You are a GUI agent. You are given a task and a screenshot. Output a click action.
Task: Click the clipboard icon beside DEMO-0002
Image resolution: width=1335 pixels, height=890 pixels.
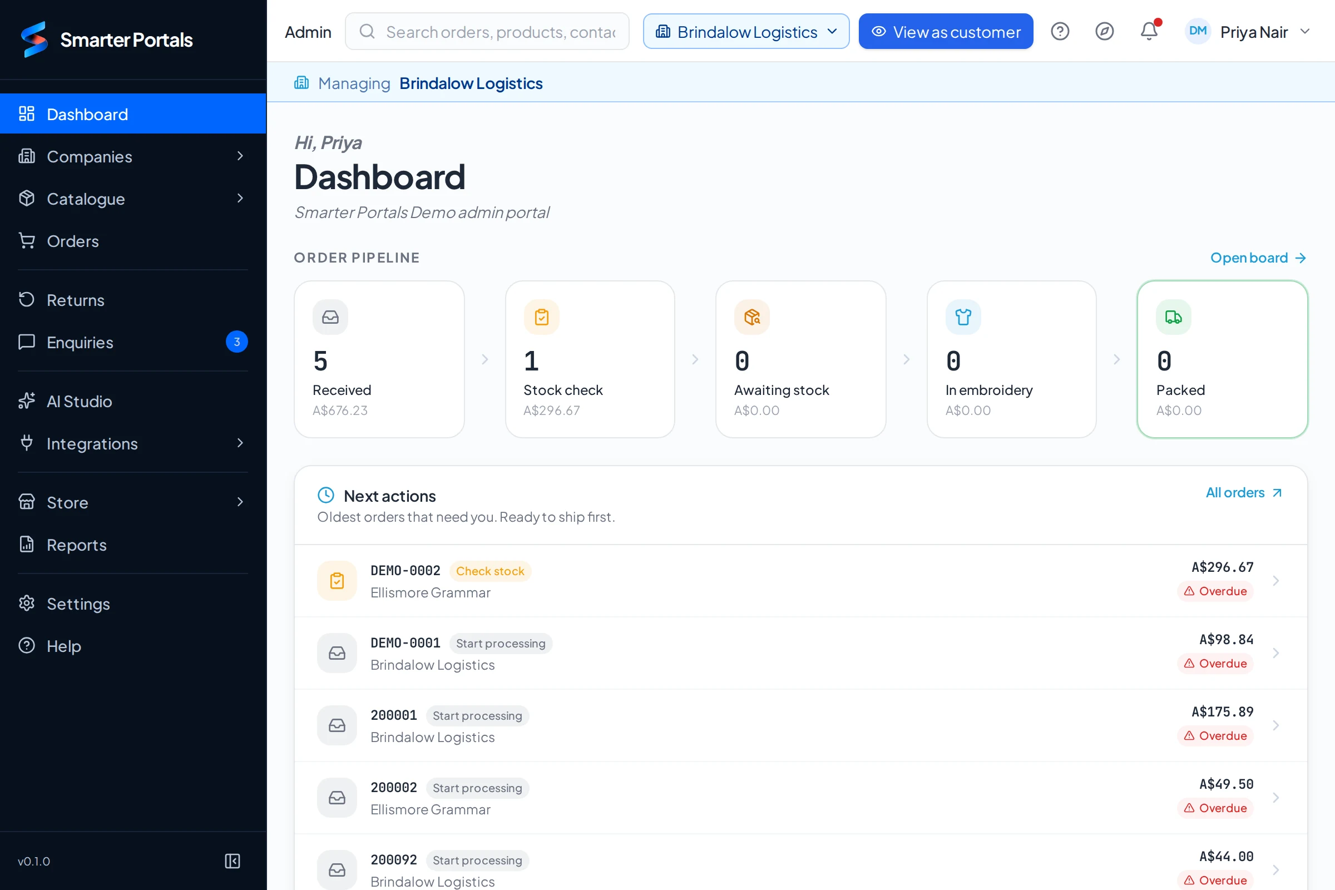click(337, 581)
